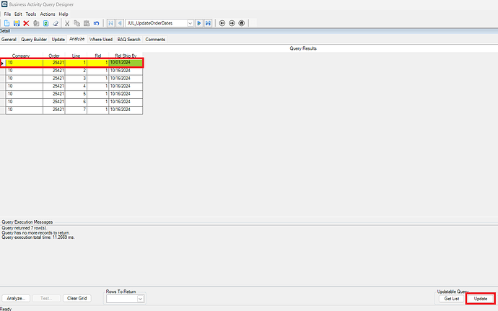Viewport: 498px width, 311px height.
Task: Select the Rel Ship By cell for line 4
Action: click(x=126, y=86)
